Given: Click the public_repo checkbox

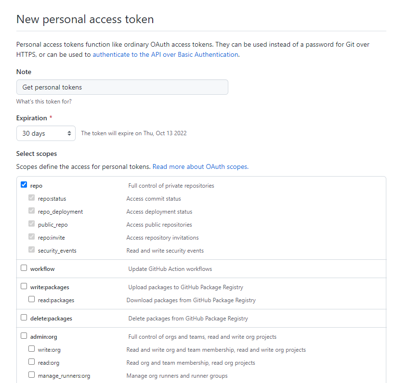Looking at the screenshot, I should pyautogui.click(x=32, y=224).
